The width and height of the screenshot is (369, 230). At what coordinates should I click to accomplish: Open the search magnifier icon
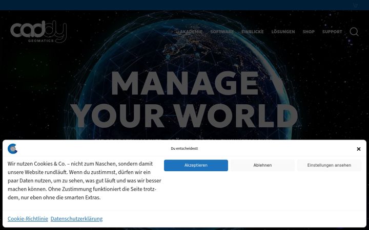click(354, 32)
